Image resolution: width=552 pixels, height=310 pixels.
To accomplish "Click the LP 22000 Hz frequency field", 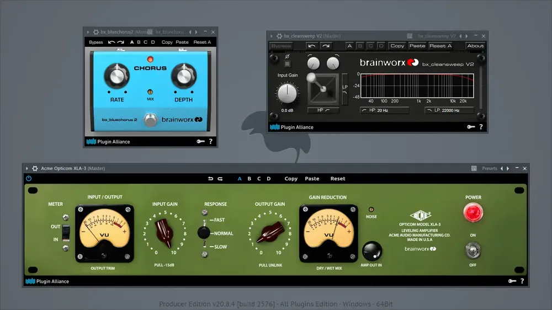I will (x=449, y=110).
